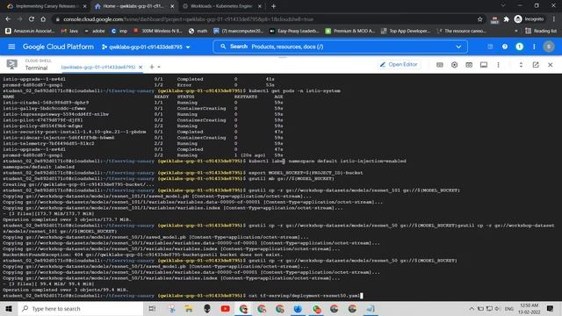
Task: Open the taskbar clock and date
Action: tap(529, 308)
